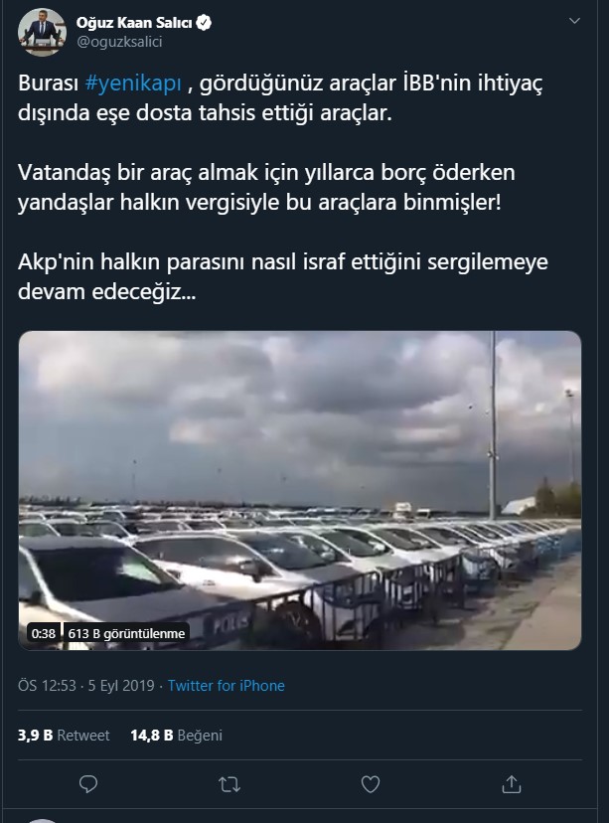
Task: Open Oğuz Kaan Salıcı's profile avatar
Action: (x=42, y=32)
